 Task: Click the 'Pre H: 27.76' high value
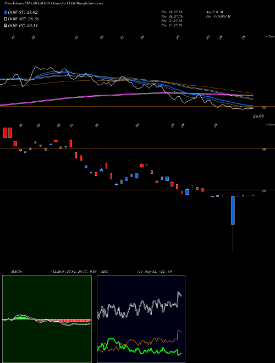pyautogui.click(x=172, y=16)
